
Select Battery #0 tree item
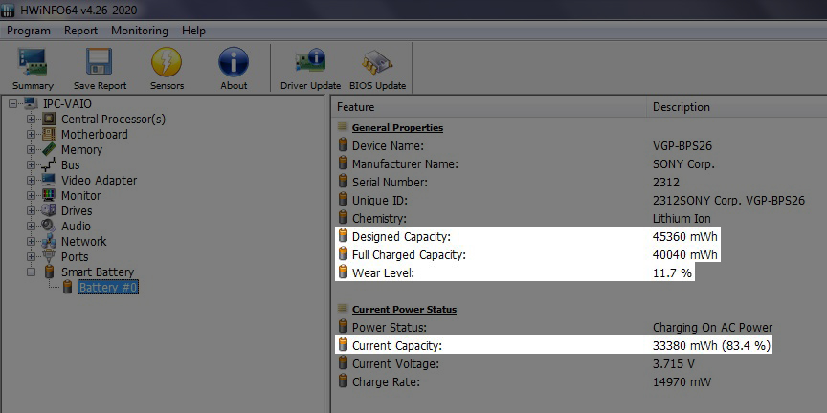point(109,287)
